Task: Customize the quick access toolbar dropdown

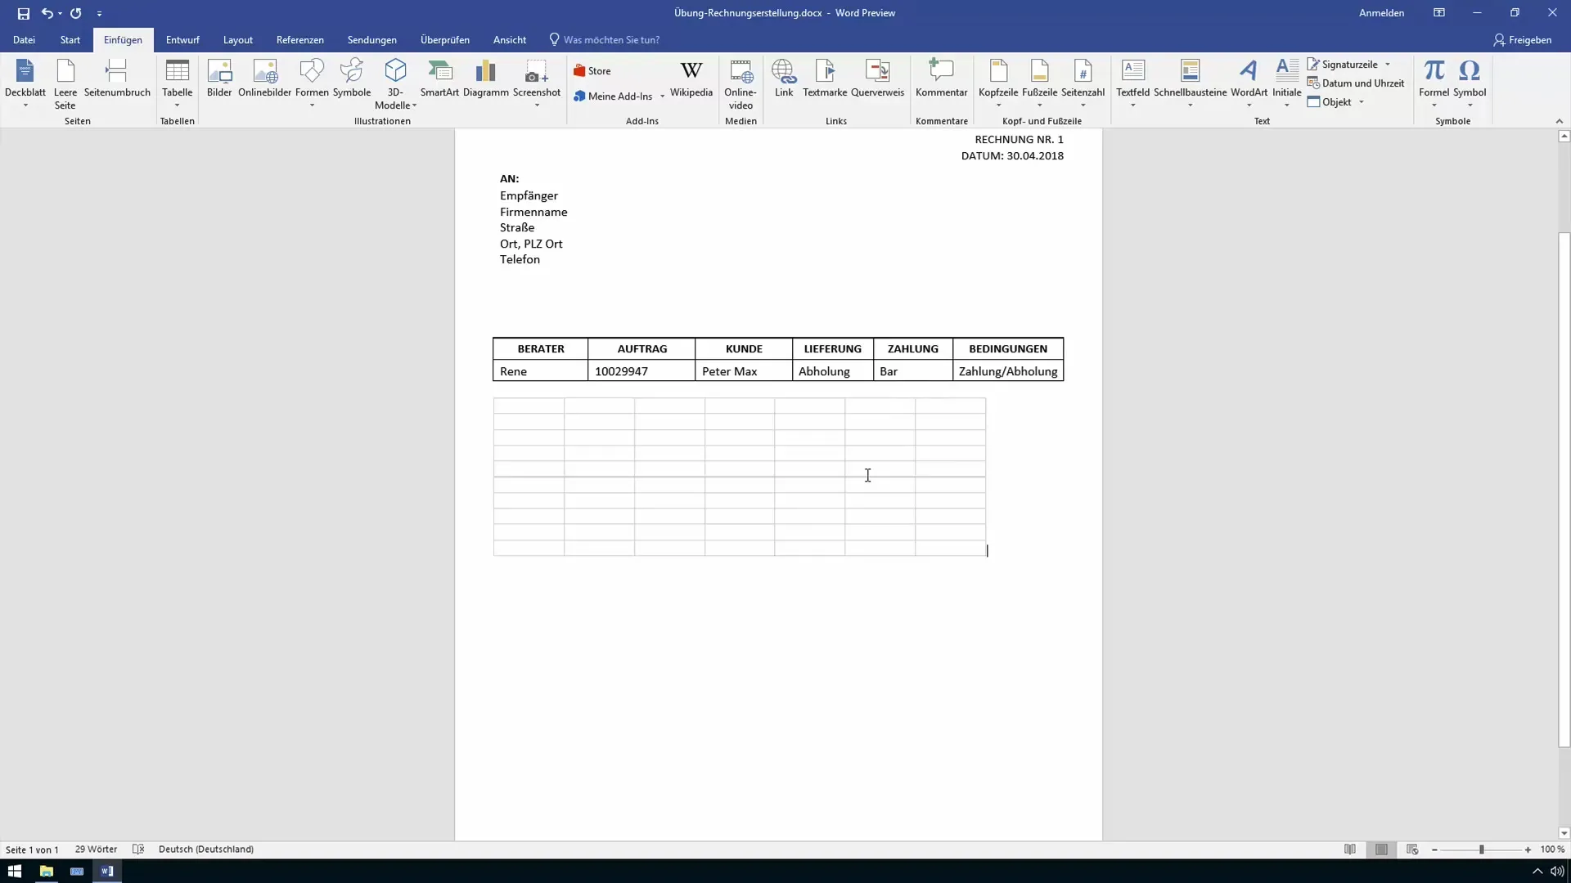Action: 99,14
